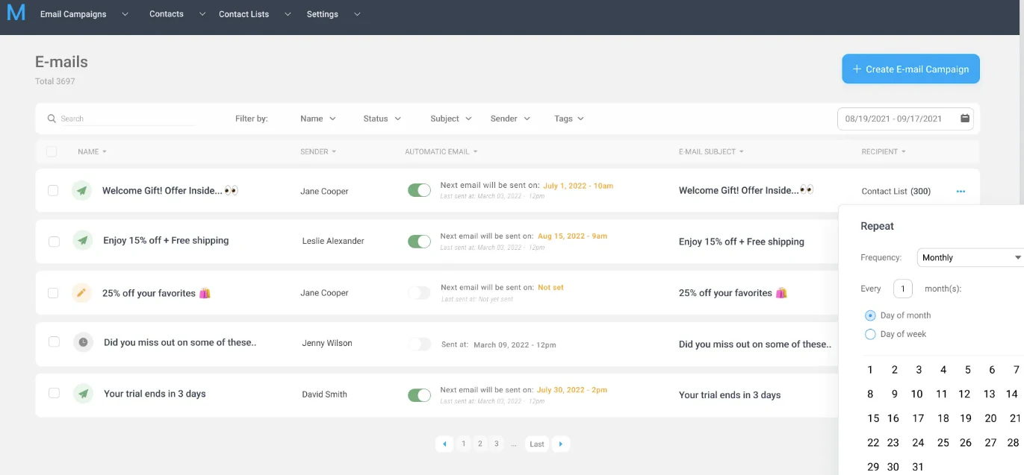Select the Day of week radio button

869,334
